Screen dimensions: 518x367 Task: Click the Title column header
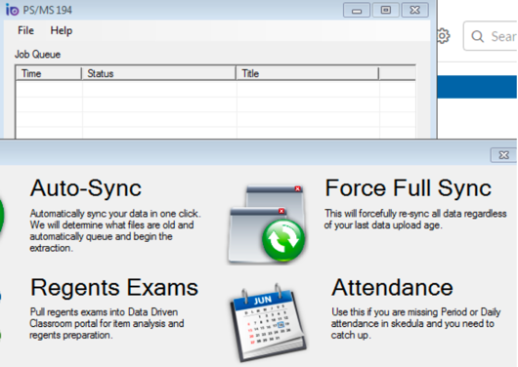coord(307,73)
